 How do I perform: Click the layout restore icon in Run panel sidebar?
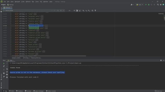click(x=4, y=73)
